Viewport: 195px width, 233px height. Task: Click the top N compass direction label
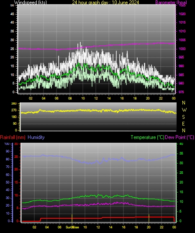[x=184, y=102]
